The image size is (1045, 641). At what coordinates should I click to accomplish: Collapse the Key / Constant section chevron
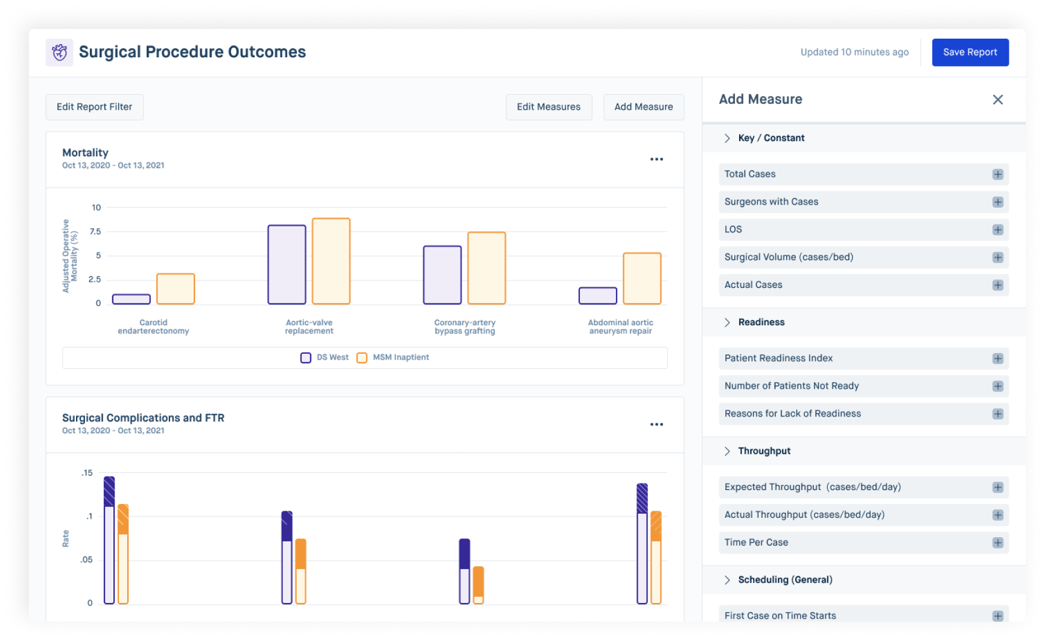(x=727, y=138)
